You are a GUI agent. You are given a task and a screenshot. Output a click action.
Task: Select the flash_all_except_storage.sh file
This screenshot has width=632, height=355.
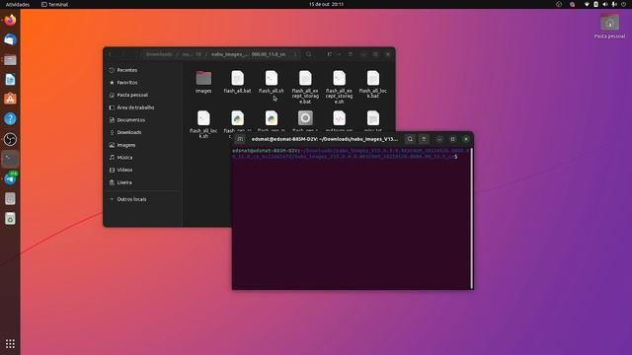click(x=339, y=87)
